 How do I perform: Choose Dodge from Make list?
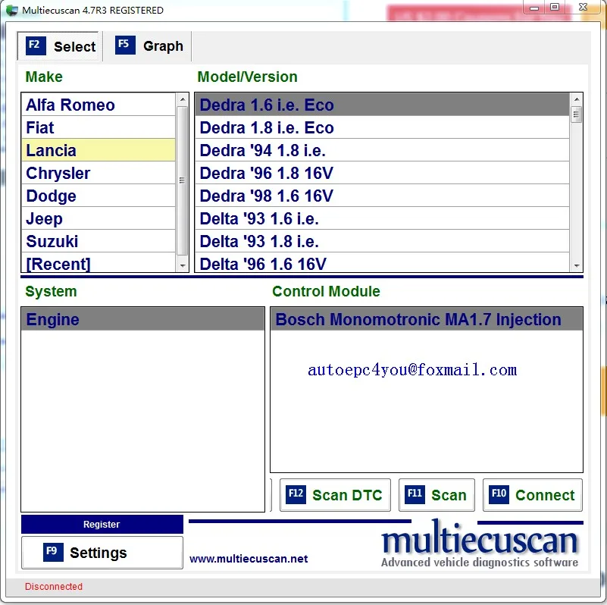(99, 196)
